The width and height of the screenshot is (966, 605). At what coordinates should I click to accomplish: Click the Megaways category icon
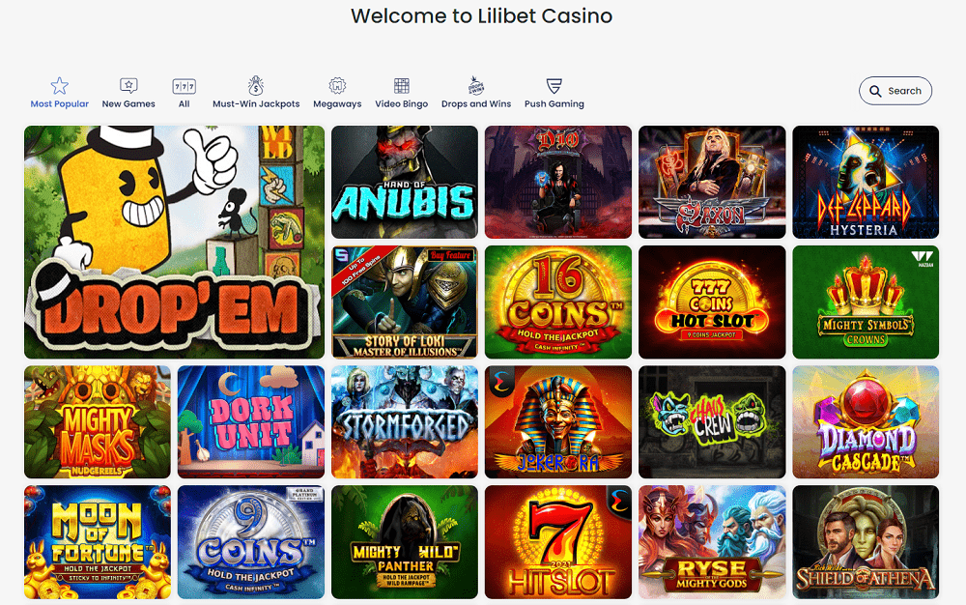click(337, 86)
